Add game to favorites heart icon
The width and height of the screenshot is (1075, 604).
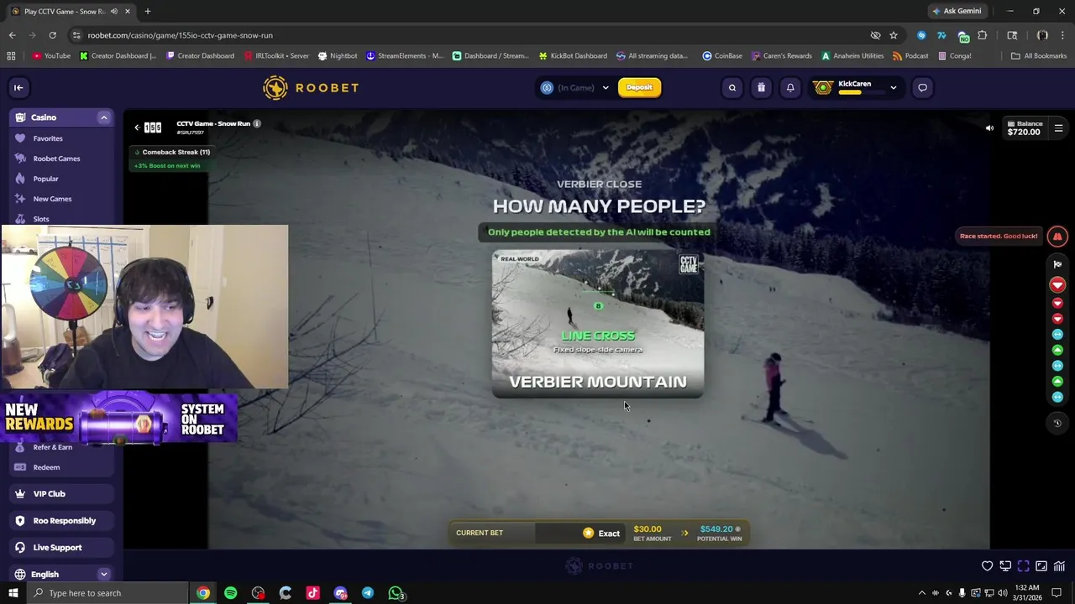pyautogui.click(x=988, y=566)
